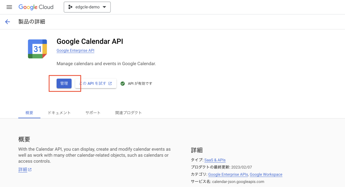The image size is (345, 187).
Task: Click the この API を試す button
Action: click(96, 83)
